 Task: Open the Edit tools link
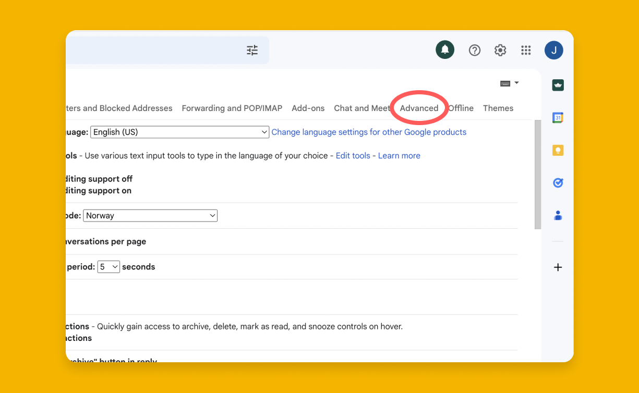pos(353,155)
